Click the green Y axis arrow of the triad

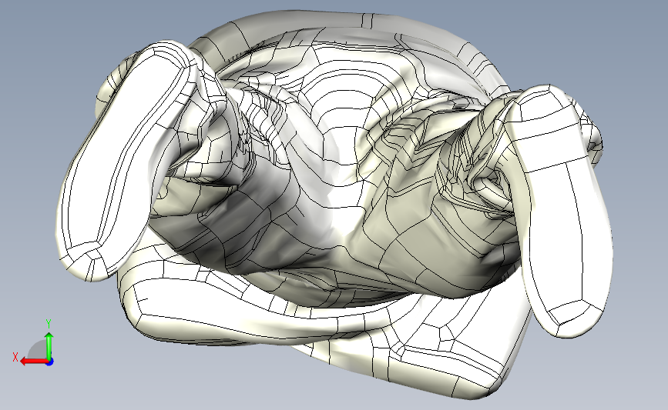click(49, 347)
